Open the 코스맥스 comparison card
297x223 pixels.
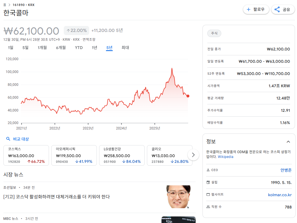click(x=26, y=155)
